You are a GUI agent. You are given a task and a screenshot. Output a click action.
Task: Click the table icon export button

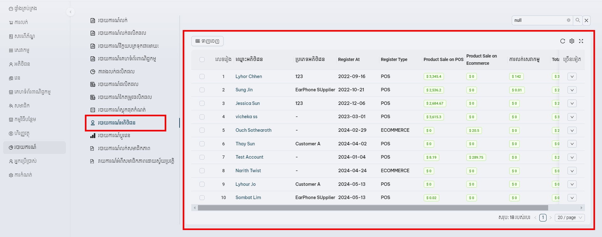click(207, 41)
